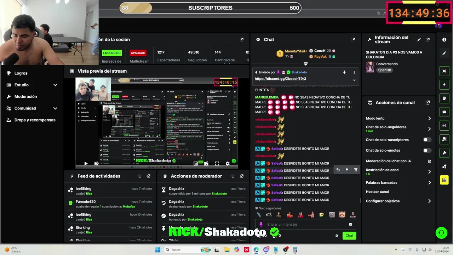The height and width of the screenshot is (255, 453).
Task: Pop out the Chat panel
Action: pyautogui.click(x=353, y=40)
